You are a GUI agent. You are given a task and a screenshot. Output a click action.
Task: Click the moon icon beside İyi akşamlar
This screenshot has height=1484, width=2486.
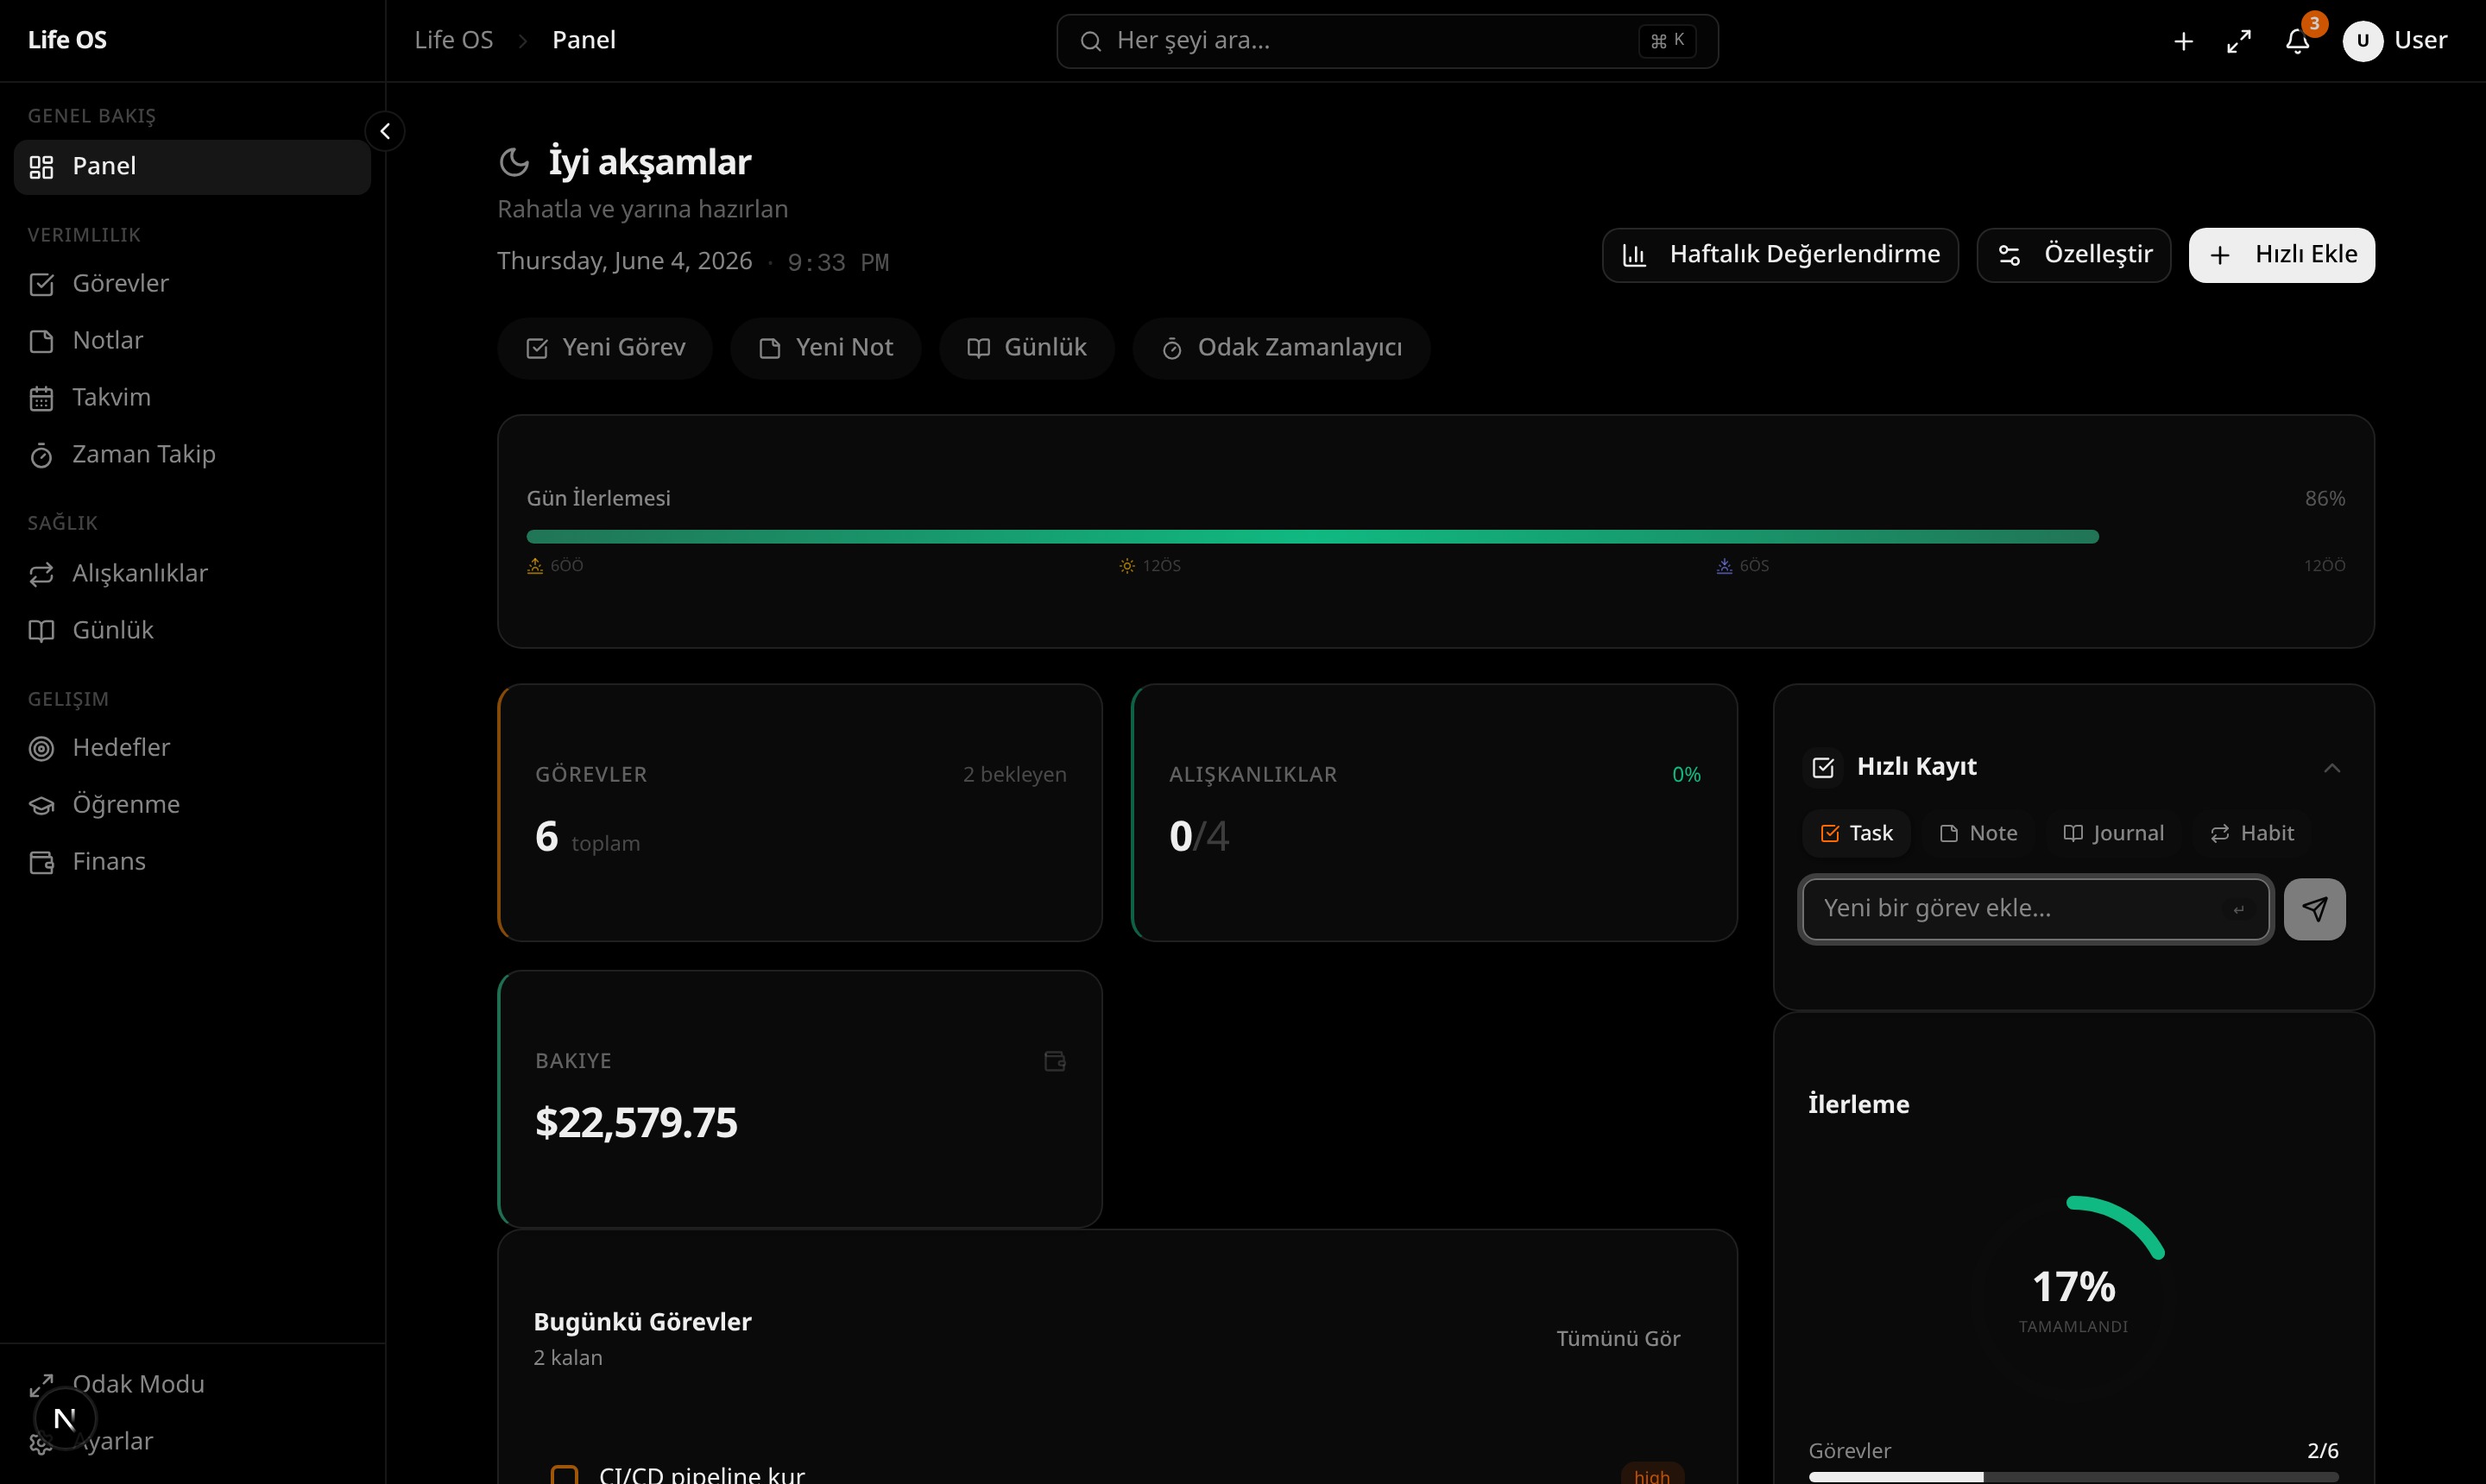[514, 162]
